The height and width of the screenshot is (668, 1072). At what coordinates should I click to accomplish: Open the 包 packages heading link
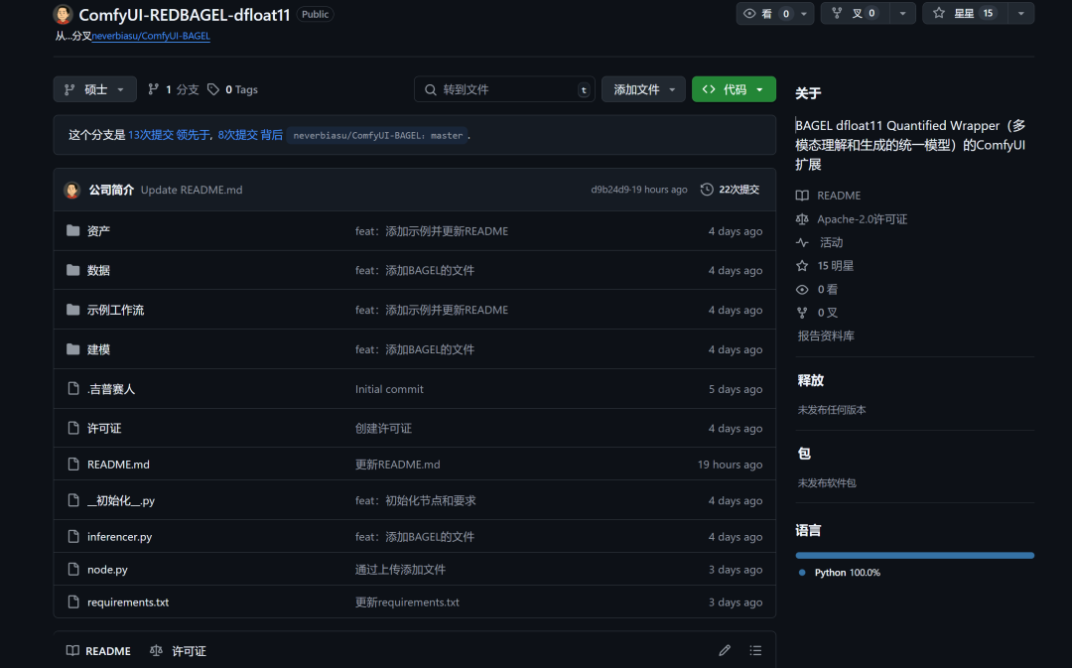[x=804, y=454]
